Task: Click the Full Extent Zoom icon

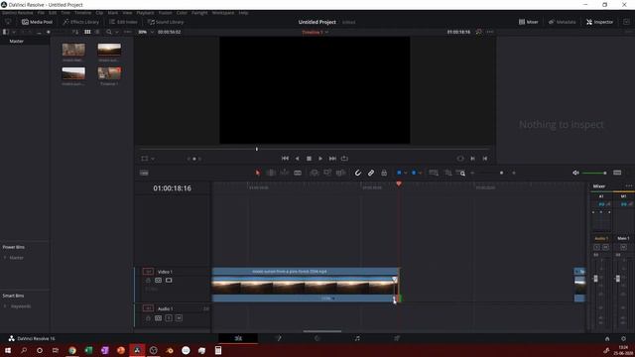Action: point(434,173)
